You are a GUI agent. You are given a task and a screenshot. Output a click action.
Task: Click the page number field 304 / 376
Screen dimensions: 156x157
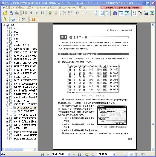58,154
